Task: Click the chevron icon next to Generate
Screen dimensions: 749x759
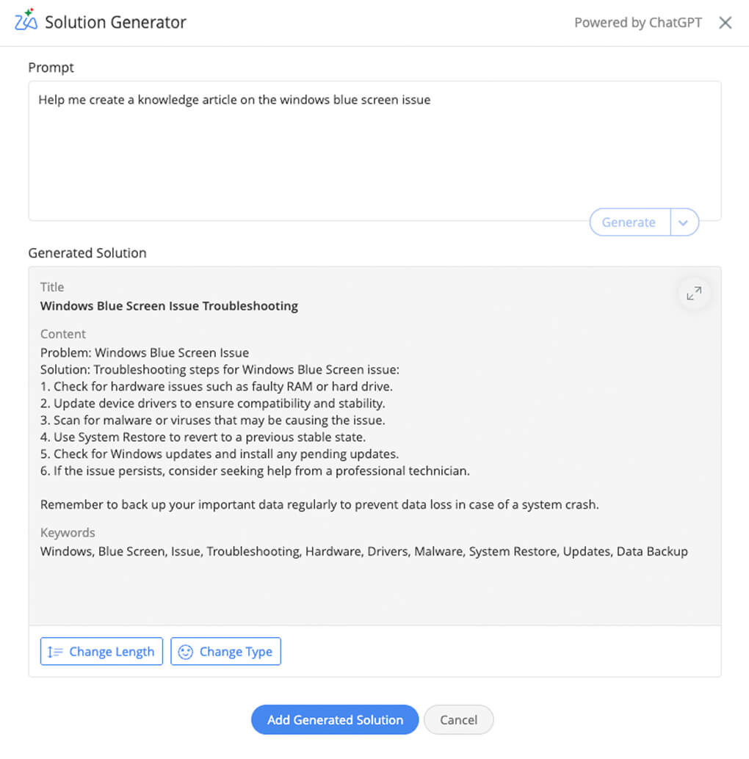Action: (684, 222)
